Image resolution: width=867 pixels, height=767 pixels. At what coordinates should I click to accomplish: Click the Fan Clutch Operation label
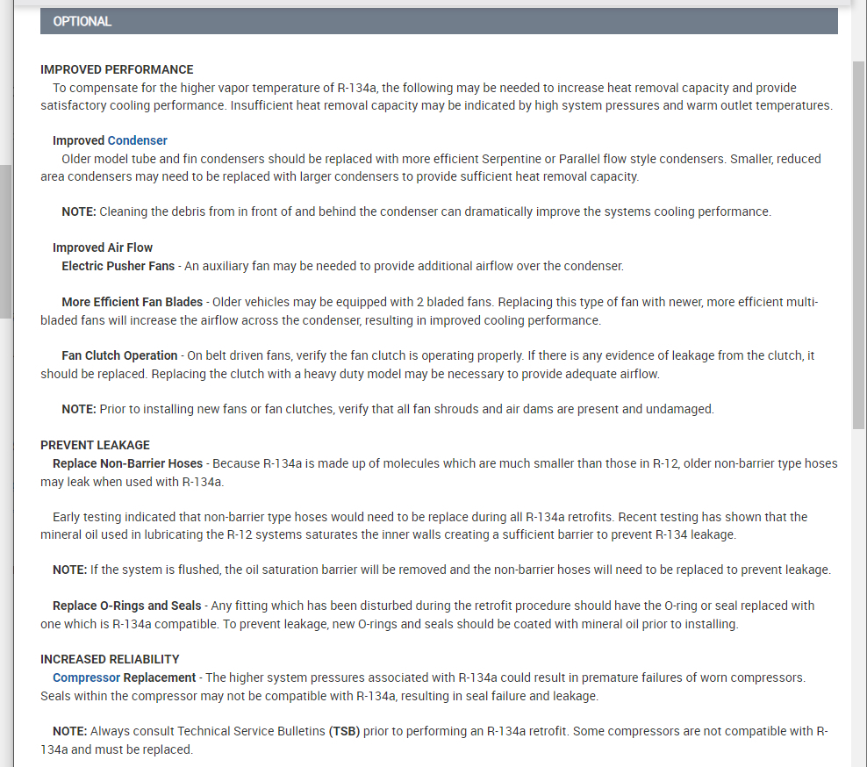[x=119, y=355]
